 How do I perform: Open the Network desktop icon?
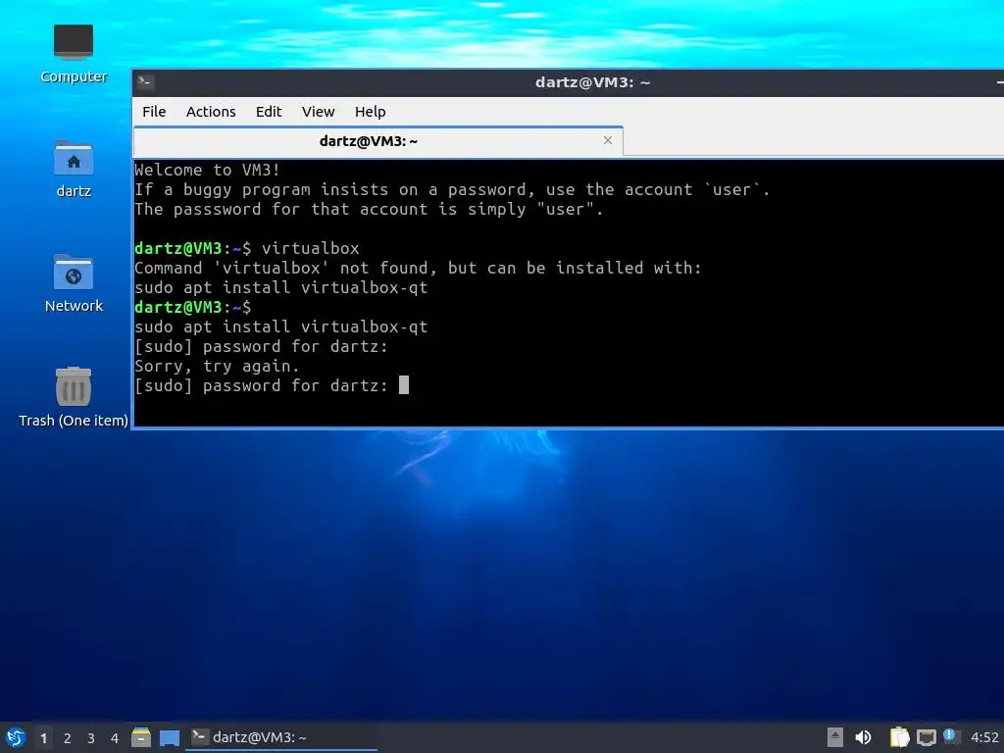tap(73, 283)
